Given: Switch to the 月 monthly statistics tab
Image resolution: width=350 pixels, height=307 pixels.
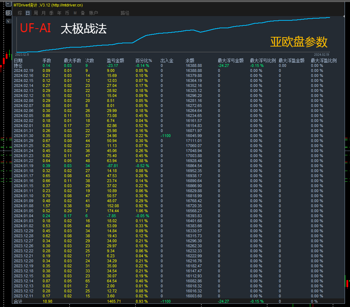Looking at the screenshot, I should click(43, 13).
